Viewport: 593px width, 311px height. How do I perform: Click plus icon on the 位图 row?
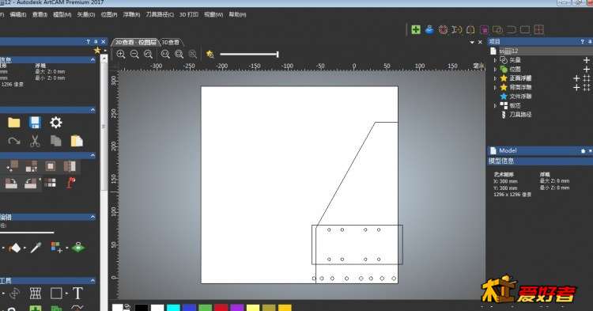point(586,69)
